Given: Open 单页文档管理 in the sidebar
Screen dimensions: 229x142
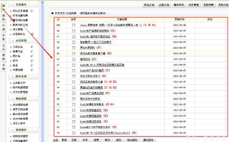Looking at the screenshot, I should click(20, 109).
